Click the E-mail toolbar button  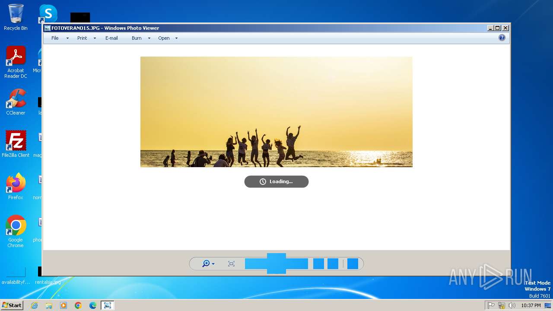click(111, 38)
